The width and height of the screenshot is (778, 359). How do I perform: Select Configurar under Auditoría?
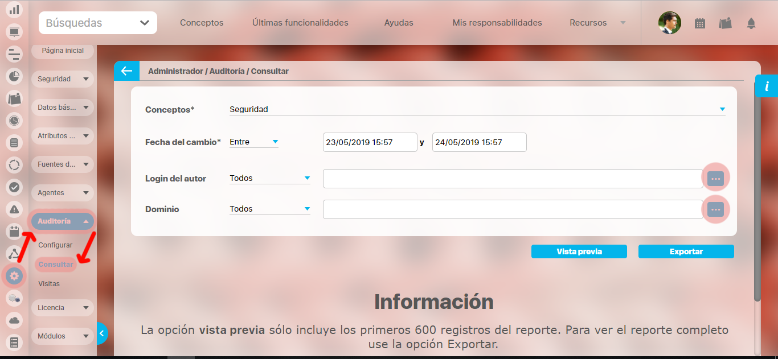coord(55,245)
